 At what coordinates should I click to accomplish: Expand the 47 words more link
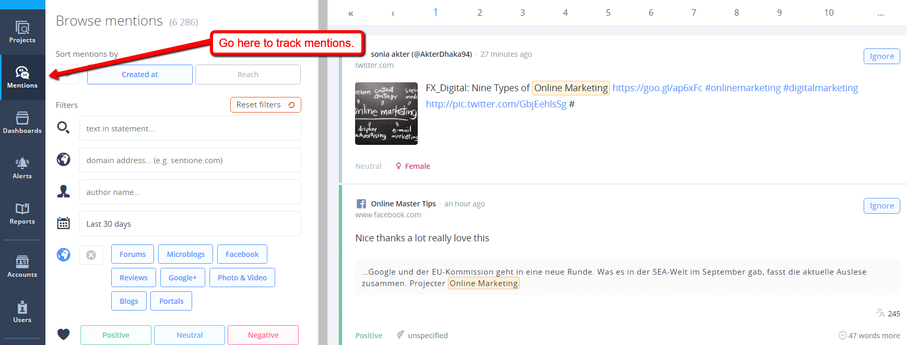coord(869,336)
